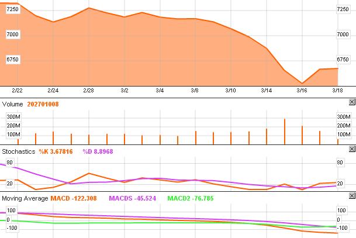
Task: Click the %K 3.67816 legend entry
Action: coord(56,151)
